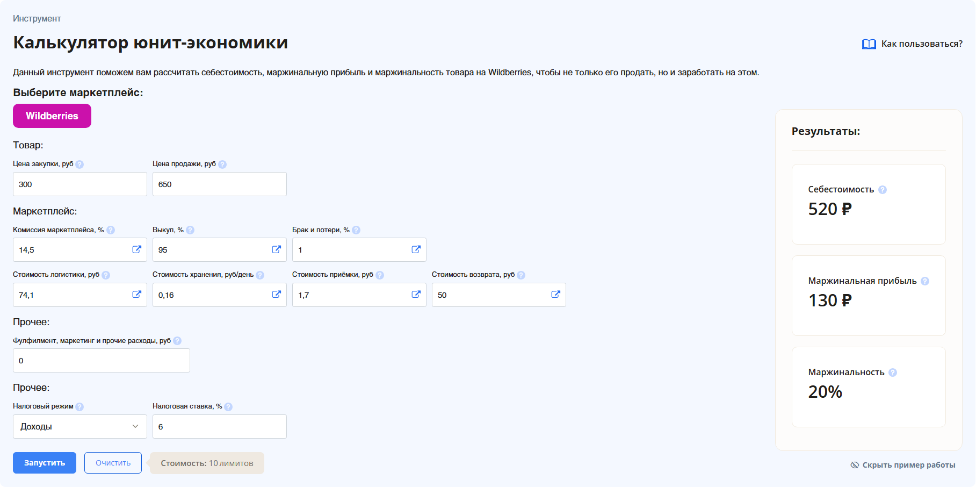Image resolution: width=976 pixels, height=487 pixels.
Task: Click the Очистить button
Action: pyautogui.click(x=113, y=463)
